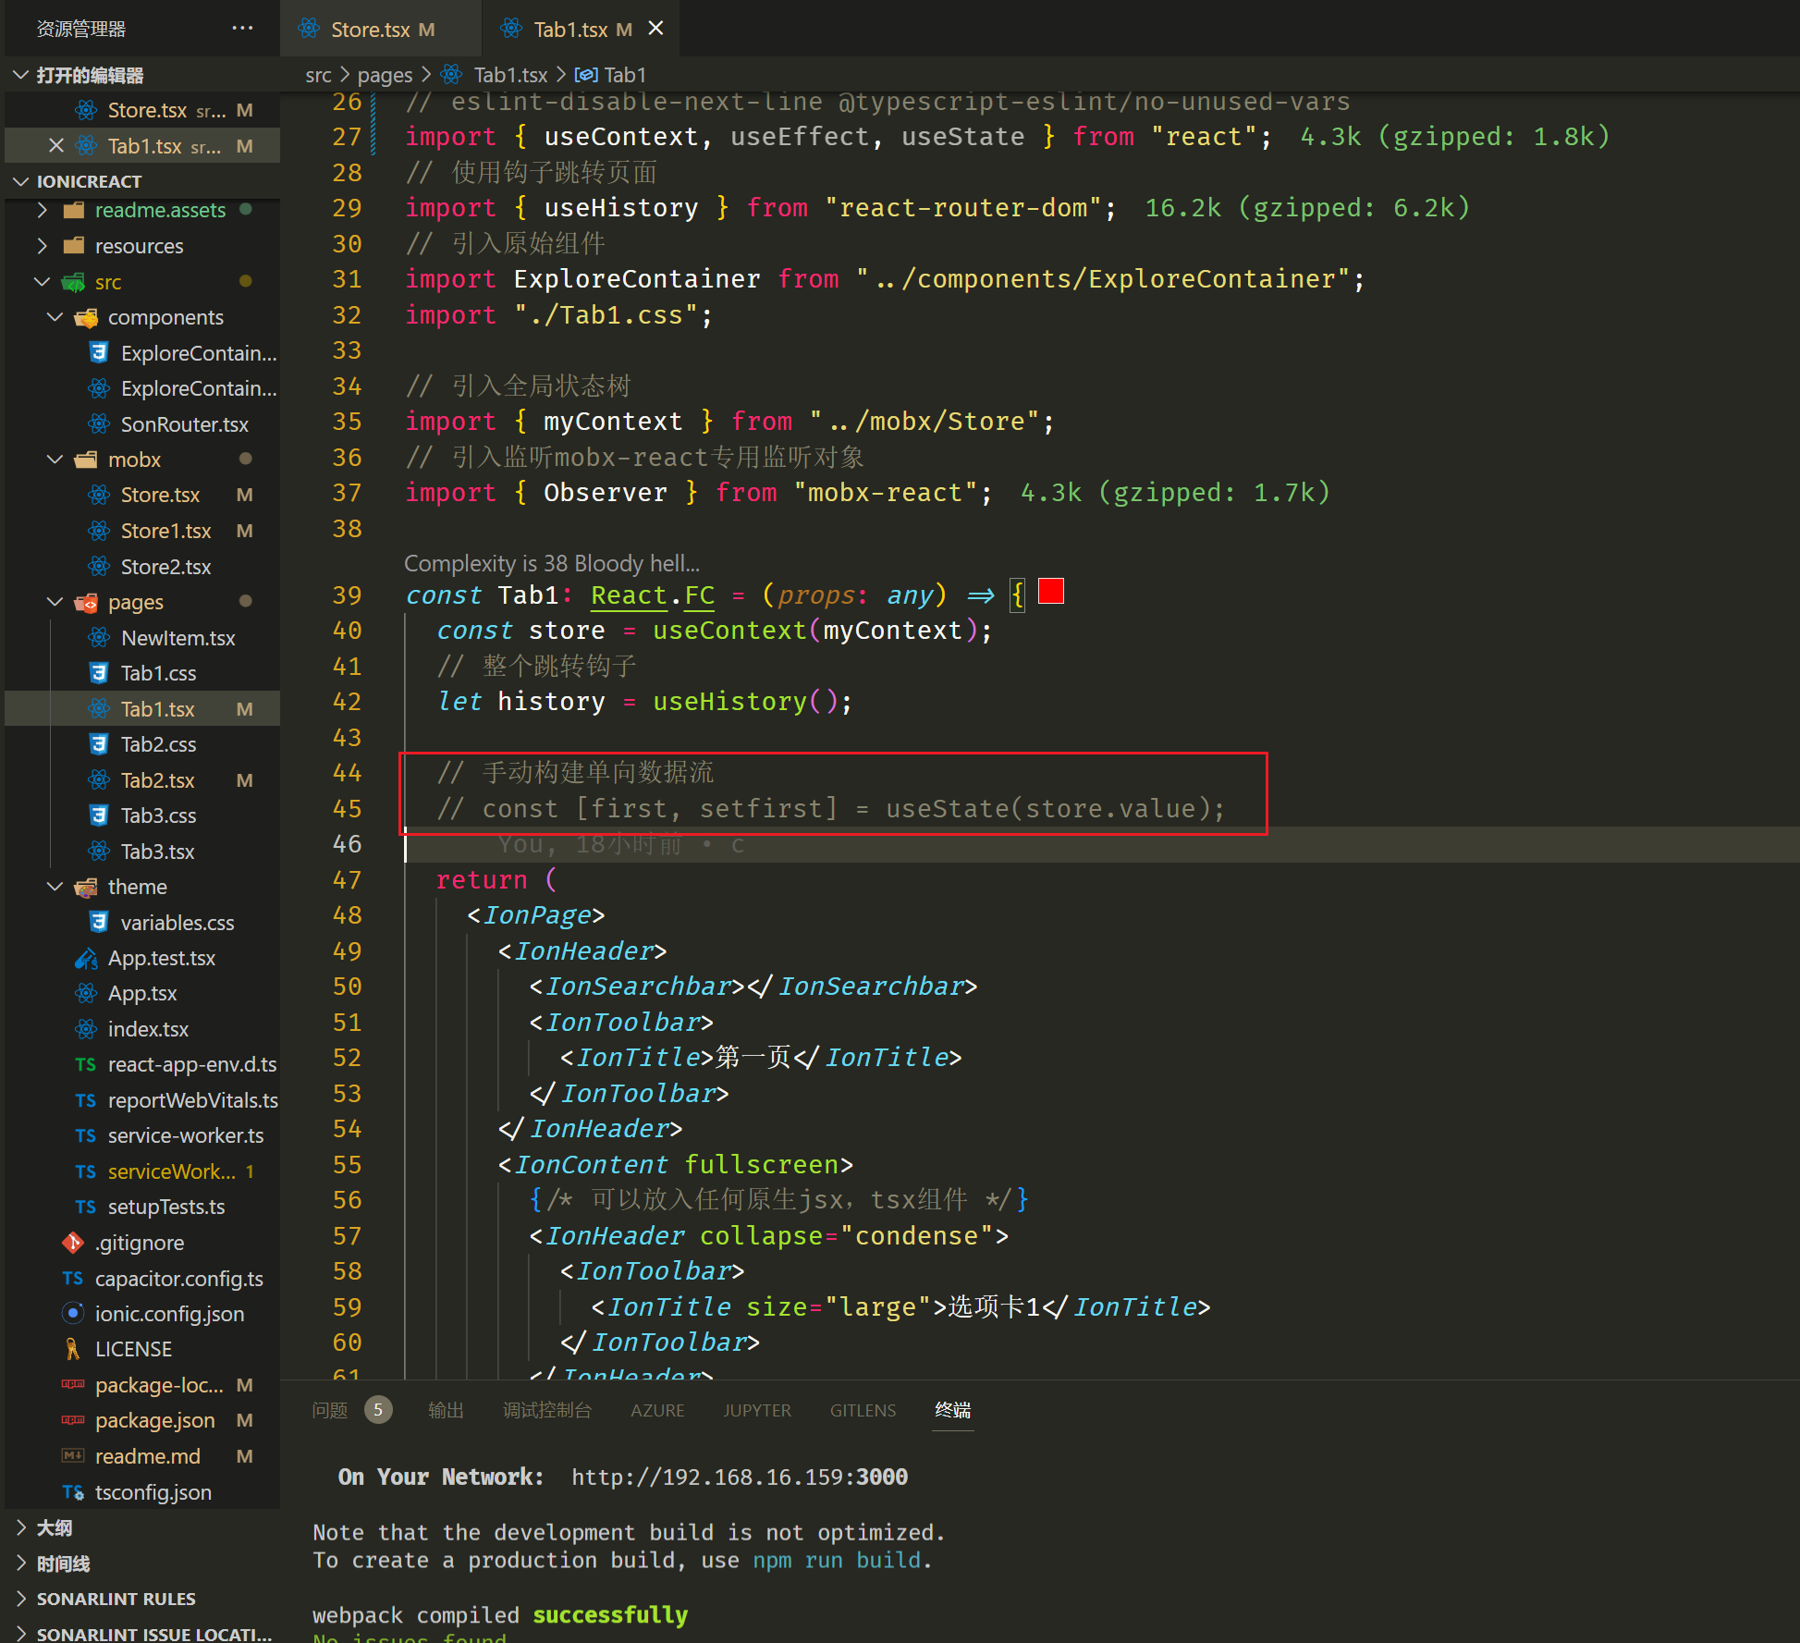
Task: Click the complexity code lens above Tab1
Action: point(552,563)
